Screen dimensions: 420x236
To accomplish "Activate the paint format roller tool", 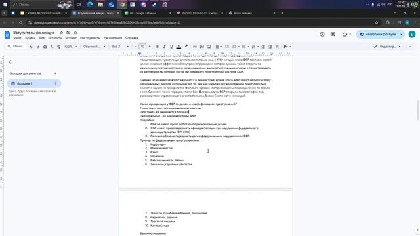I will pyautogui.click(x=59, y=47).
